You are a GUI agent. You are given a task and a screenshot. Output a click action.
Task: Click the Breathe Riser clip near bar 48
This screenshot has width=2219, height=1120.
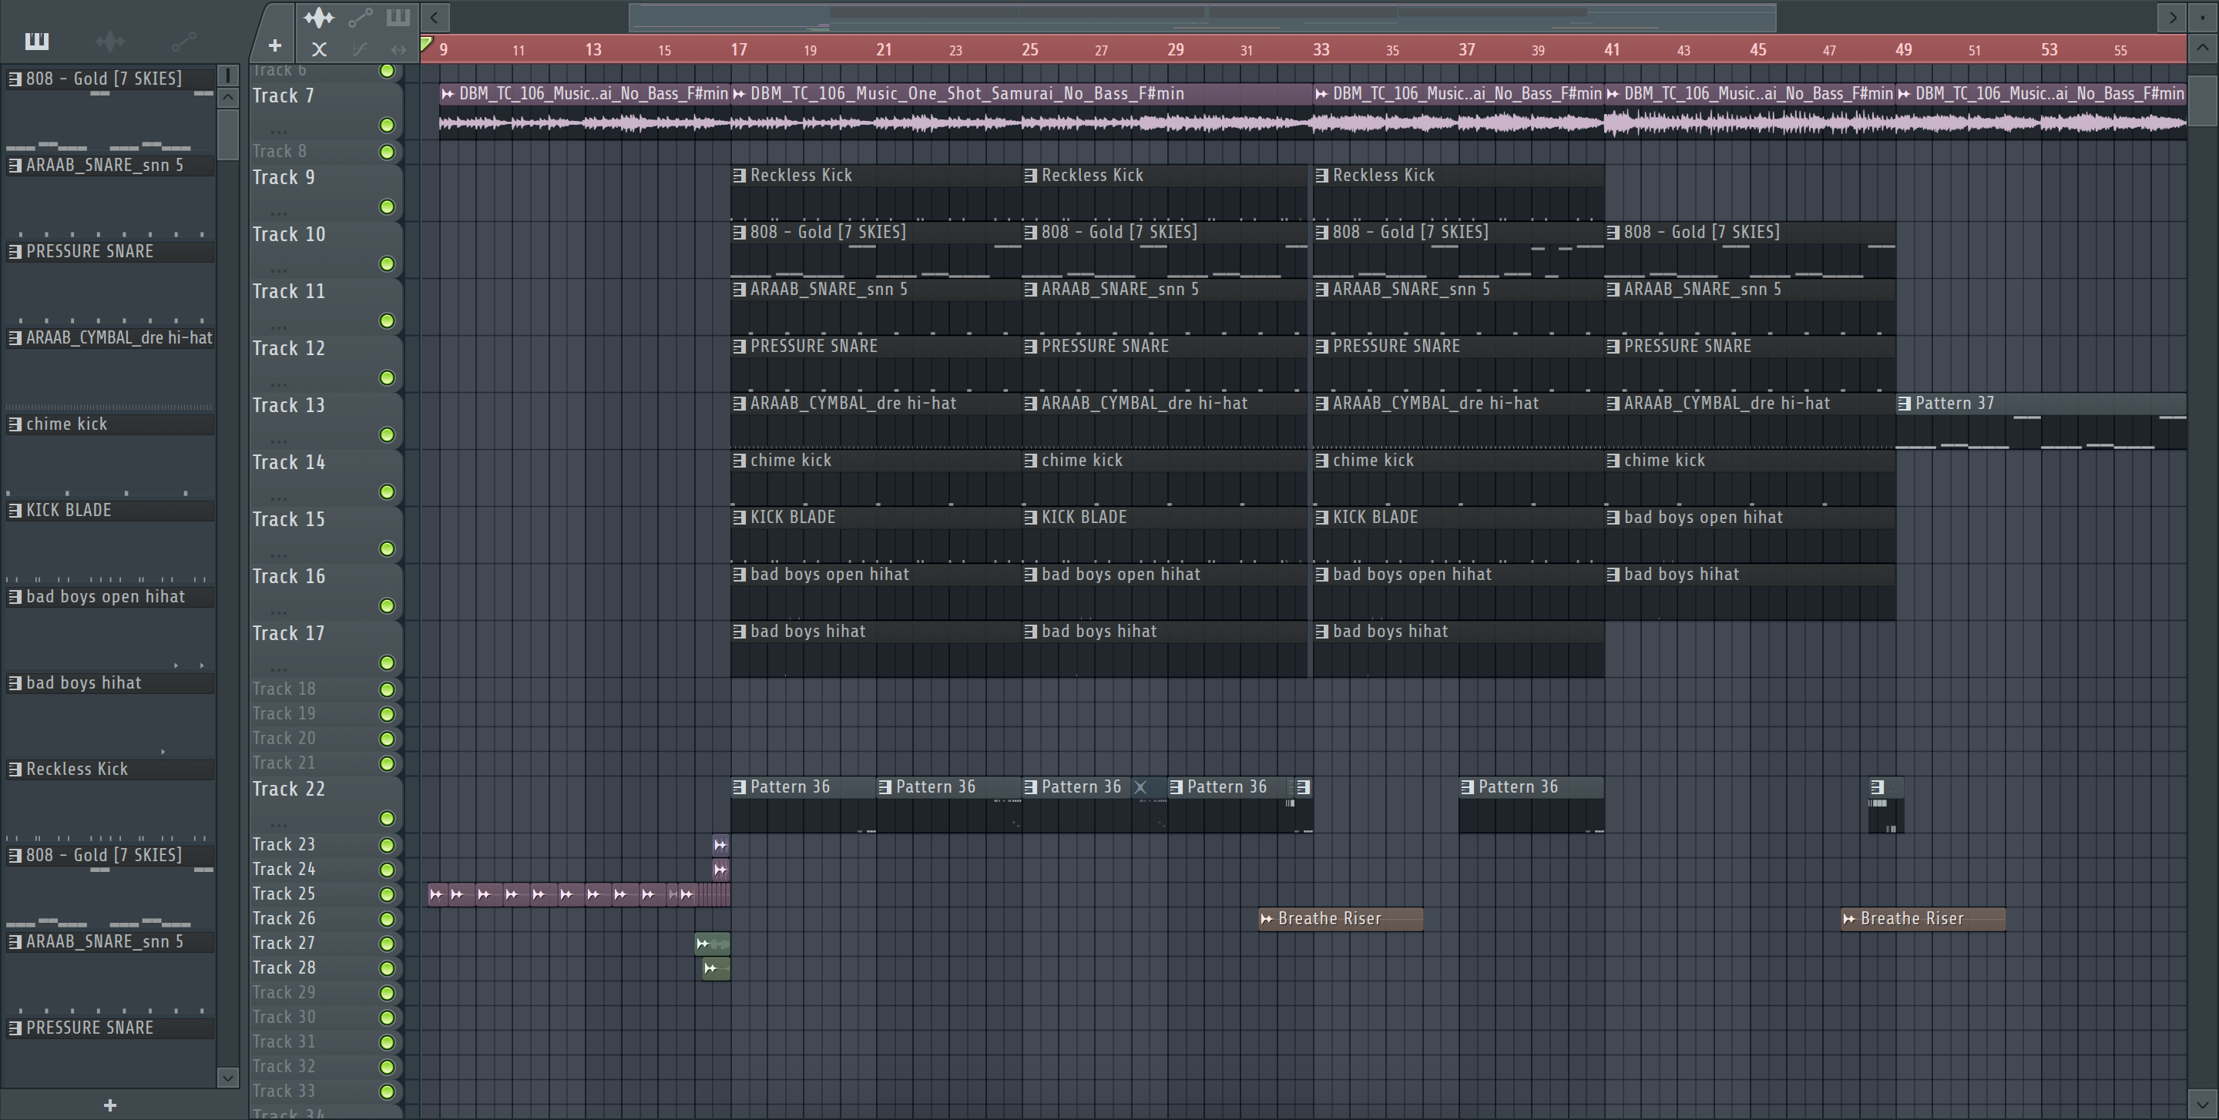[x=1922, y=918]
